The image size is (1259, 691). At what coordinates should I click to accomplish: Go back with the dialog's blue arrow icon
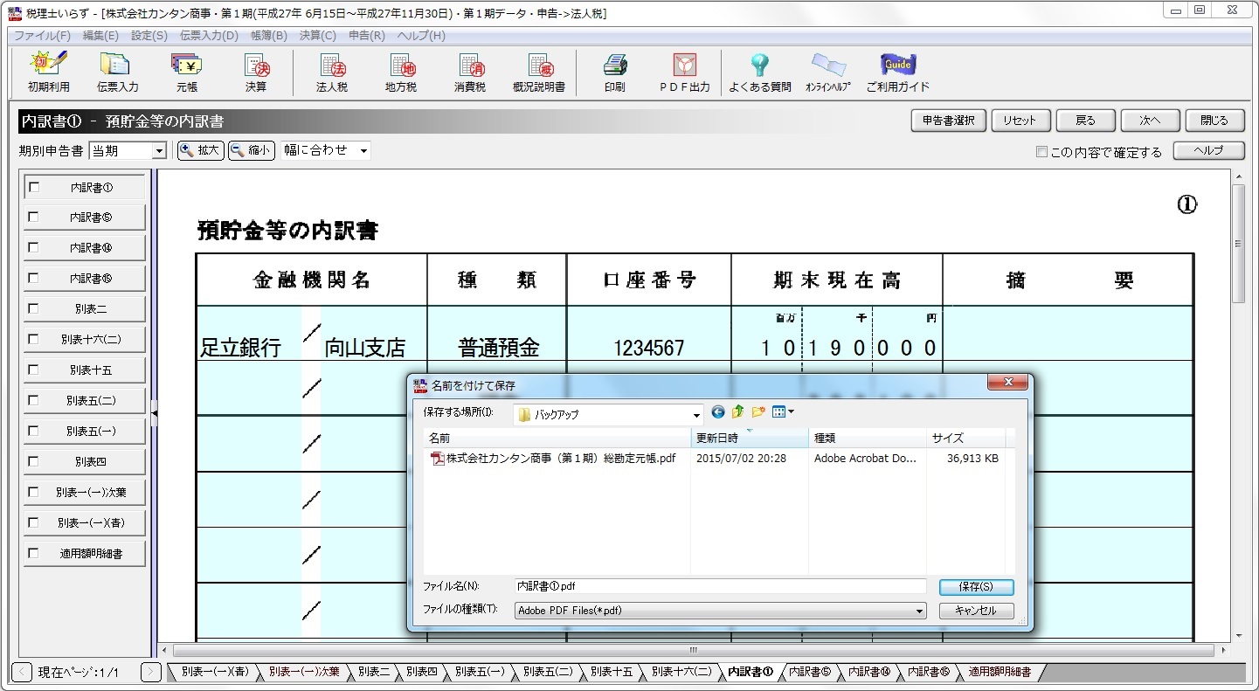pos(718,412)
